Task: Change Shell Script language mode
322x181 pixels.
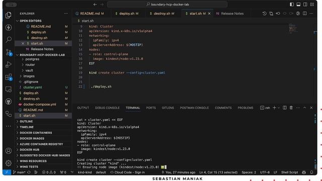Action: tap(290, 172)
